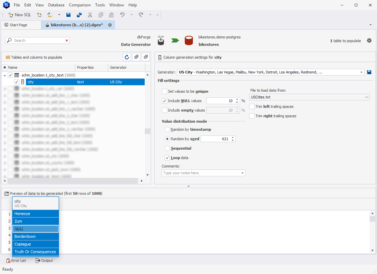Open the Window menu
The height and width of the screenshot is (274, 377).
117,5
